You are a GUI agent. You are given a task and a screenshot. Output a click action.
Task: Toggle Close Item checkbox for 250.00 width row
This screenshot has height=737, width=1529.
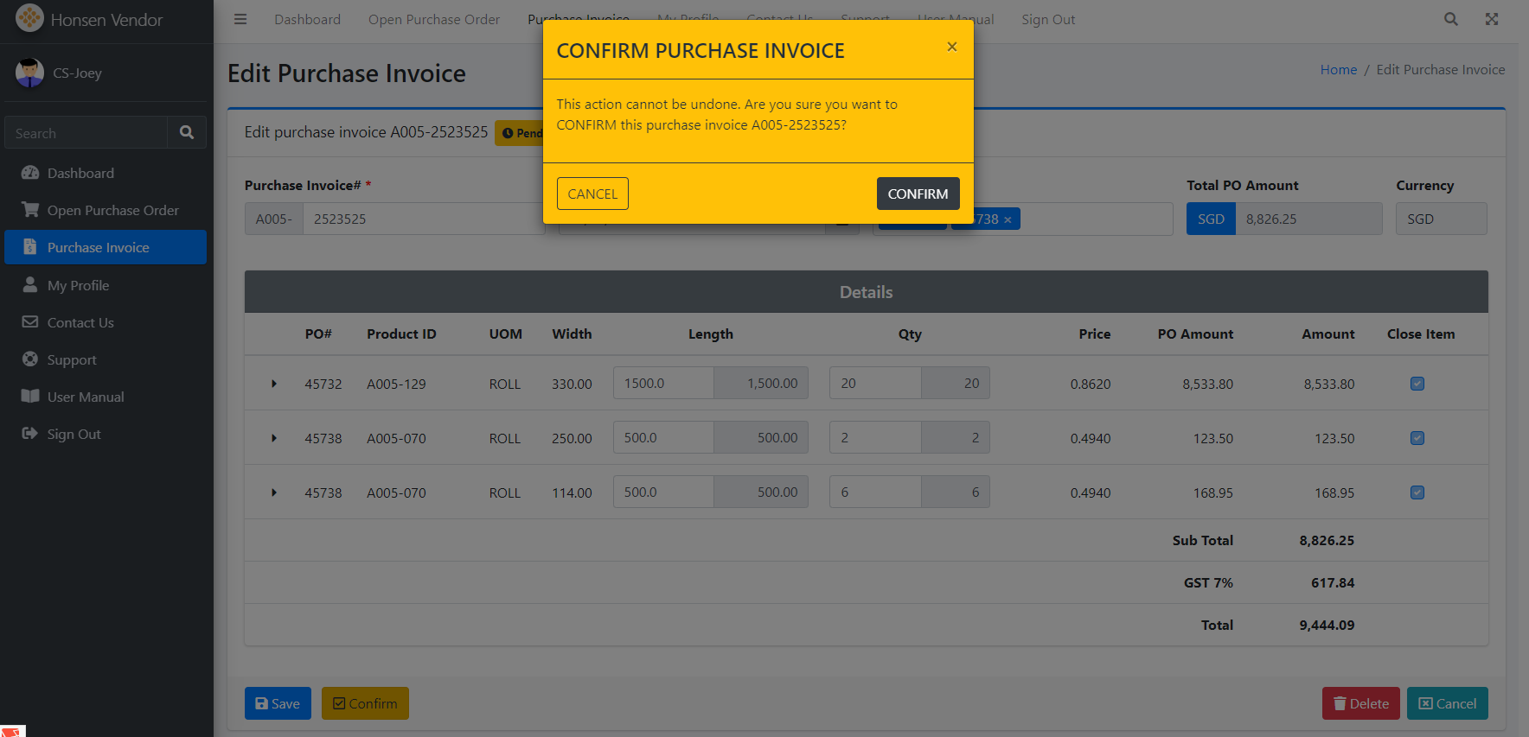tap(1417, 438)
